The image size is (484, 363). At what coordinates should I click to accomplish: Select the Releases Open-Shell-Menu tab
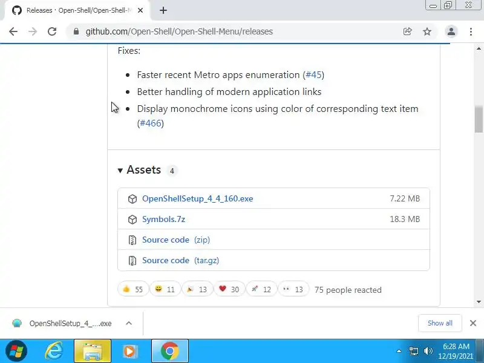(x=77, y=10)
